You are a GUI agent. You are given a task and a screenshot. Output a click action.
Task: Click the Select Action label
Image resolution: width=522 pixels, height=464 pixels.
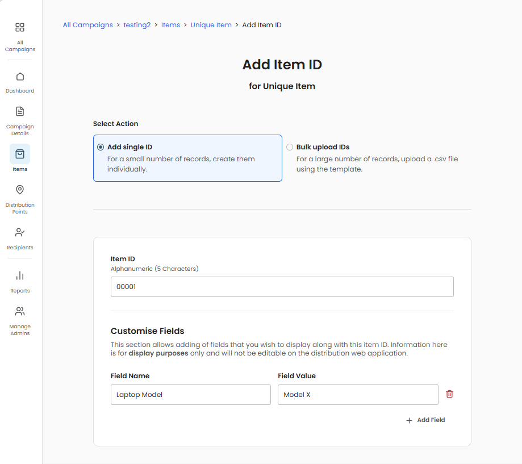(115, 124)
